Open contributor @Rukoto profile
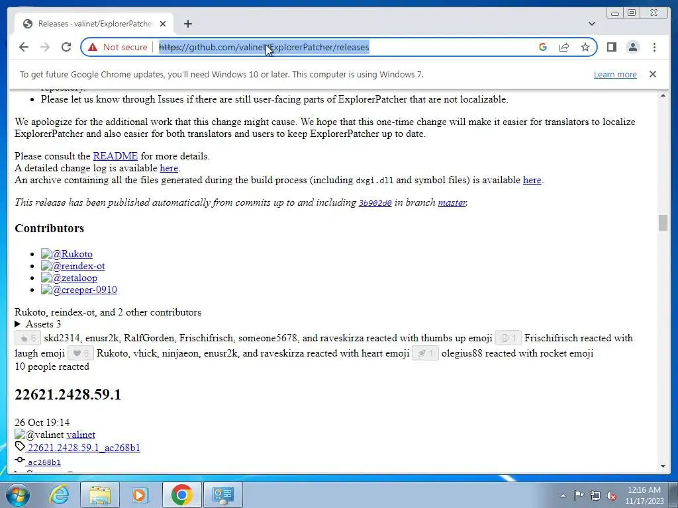 67,254
